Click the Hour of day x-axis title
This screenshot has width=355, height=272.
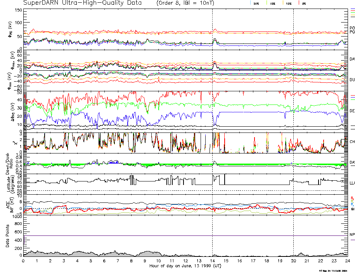click(x=185, y=266)
